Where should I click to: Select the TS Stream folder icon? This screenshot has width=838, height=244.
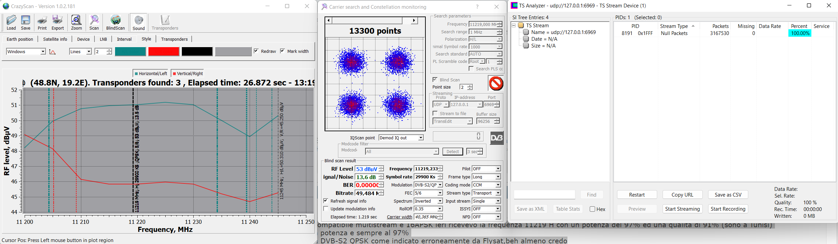click(521, 26)
